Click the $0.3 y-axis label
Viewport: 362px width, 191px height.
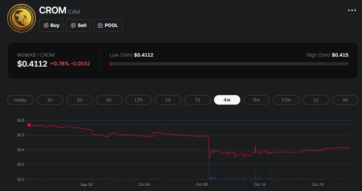coord(21,164)
